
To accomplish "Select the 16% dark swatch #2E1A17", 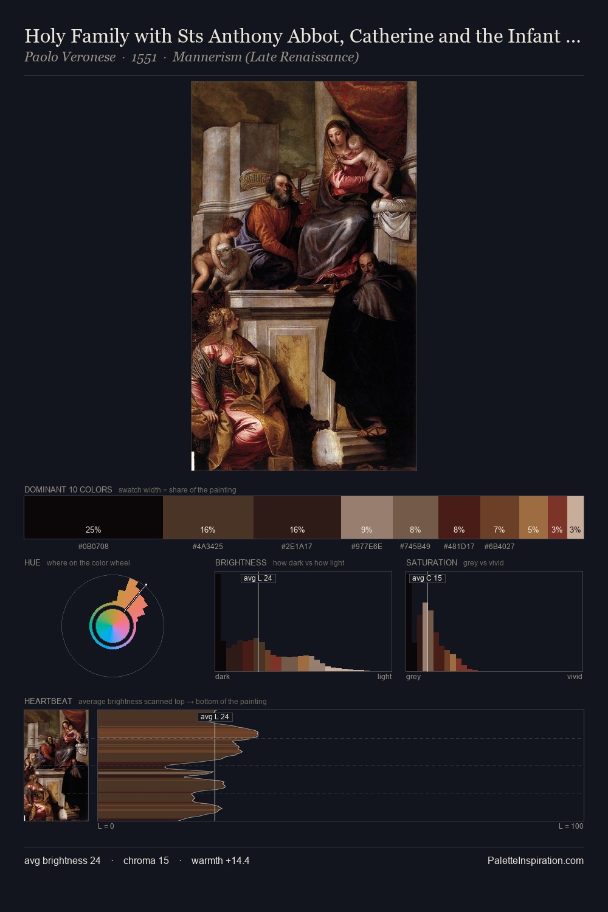I will 297,517.
